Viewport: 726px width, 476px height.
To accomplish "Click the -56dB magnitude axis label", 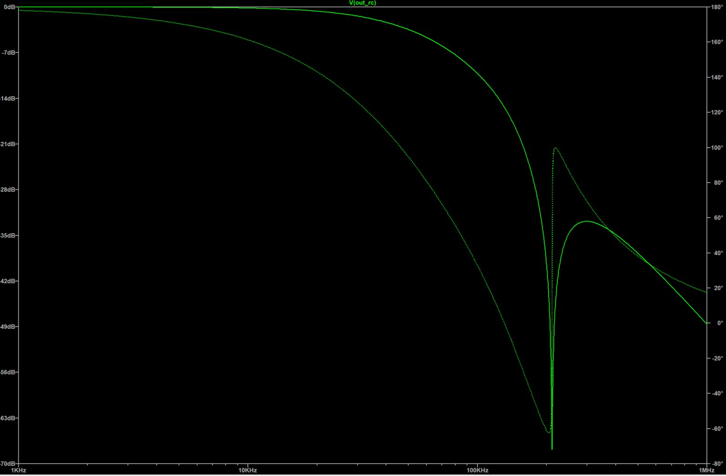I will 8,372.
